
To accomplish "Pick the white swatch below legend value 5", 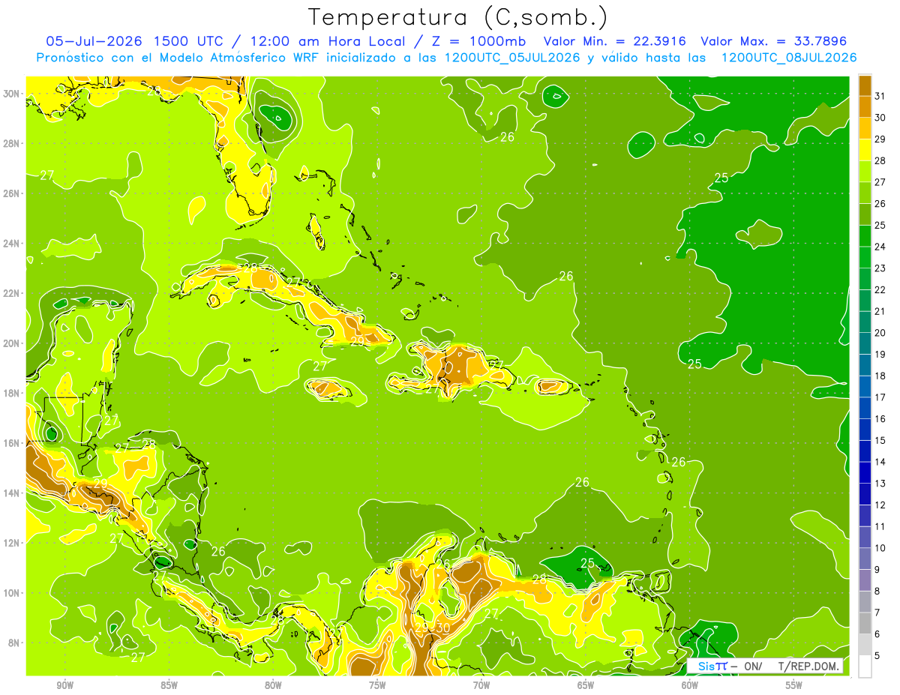I will tap(865, 667).
